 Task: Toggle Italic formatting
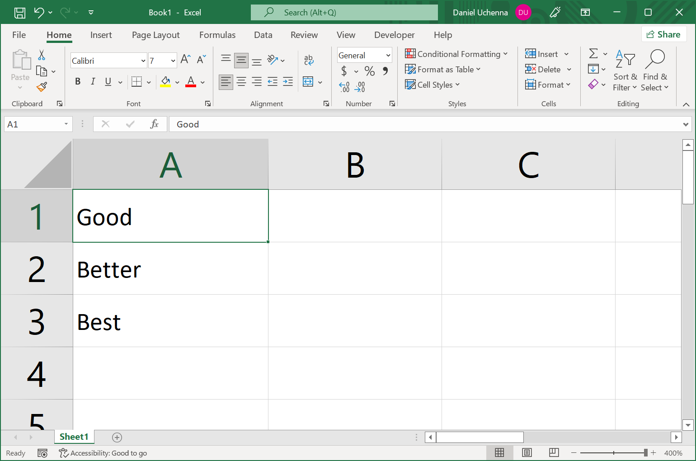pyautogui.click(x=93, y=81)
